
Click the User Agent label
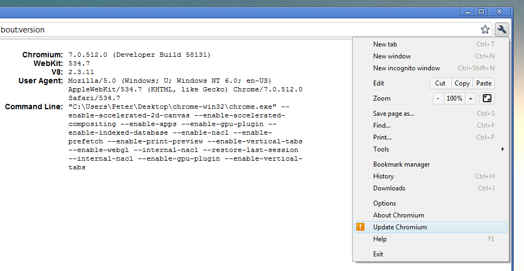pyautogui.click(x=41, y=81)
